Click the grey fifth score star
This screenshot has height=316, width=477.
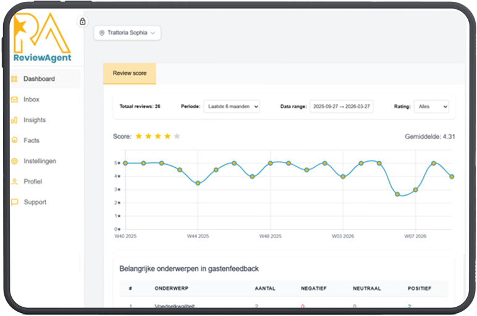pyautogui.click(x=177, y=136)
